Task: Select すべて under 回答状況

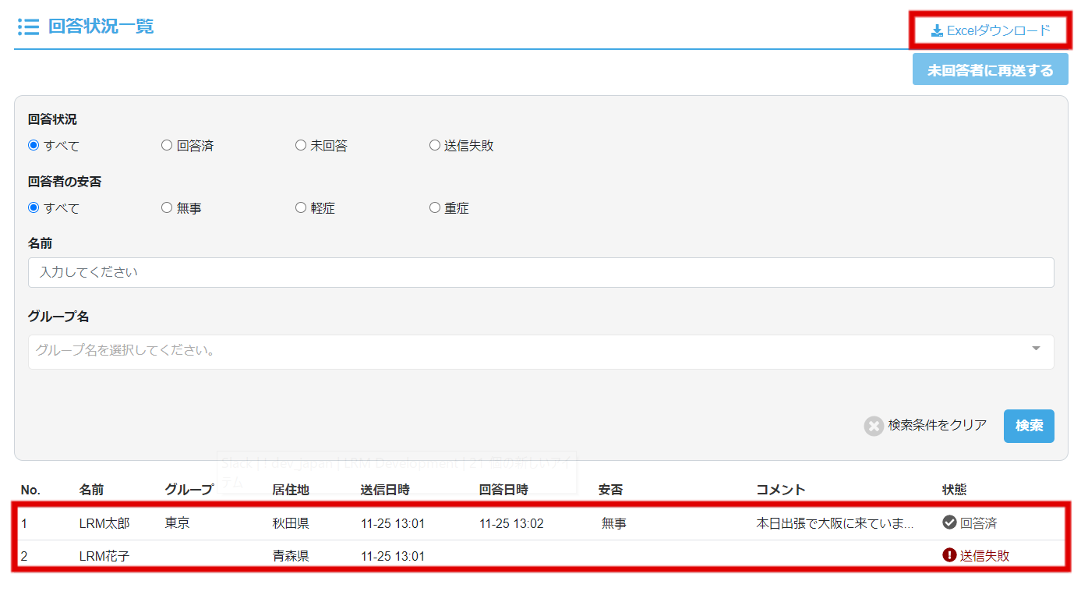Action: 34,145
